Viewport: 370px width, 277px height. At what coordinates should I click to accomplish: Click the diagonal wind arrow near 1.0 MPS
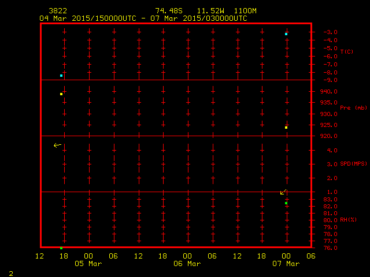click(x=283, y=192)
